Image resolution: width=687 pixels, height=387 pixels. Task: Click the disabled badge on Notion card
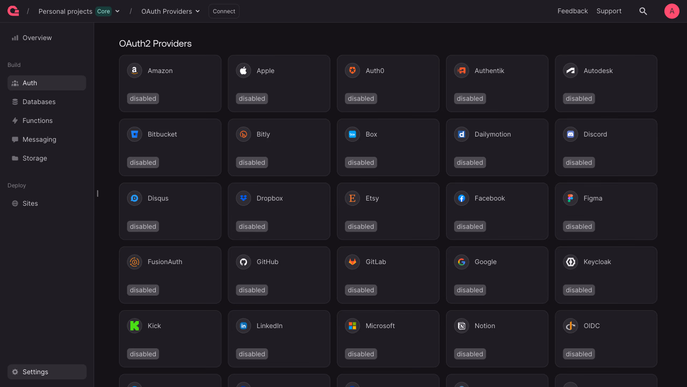[470, 354]
